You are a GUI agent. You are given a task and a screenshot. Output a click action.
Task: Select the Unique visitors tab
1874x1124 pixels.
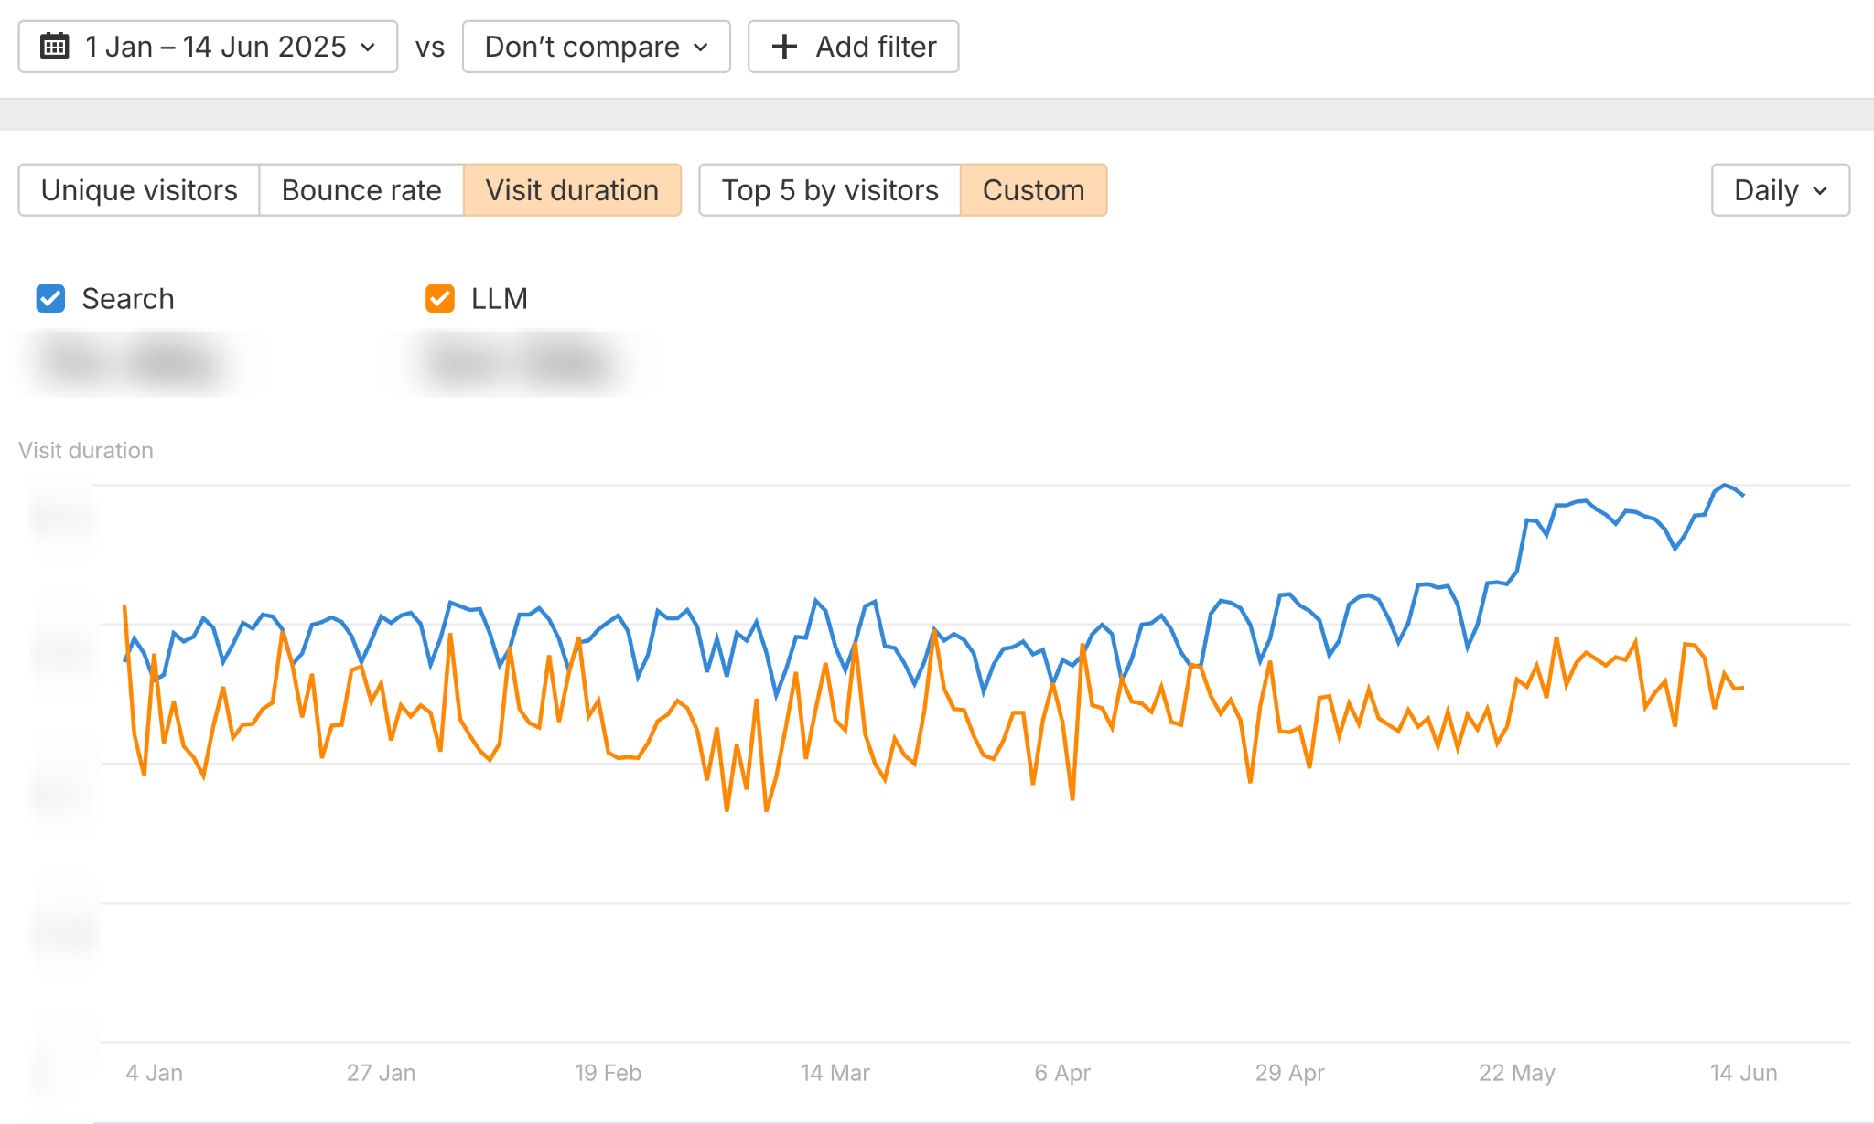click(x=139, y=190)
